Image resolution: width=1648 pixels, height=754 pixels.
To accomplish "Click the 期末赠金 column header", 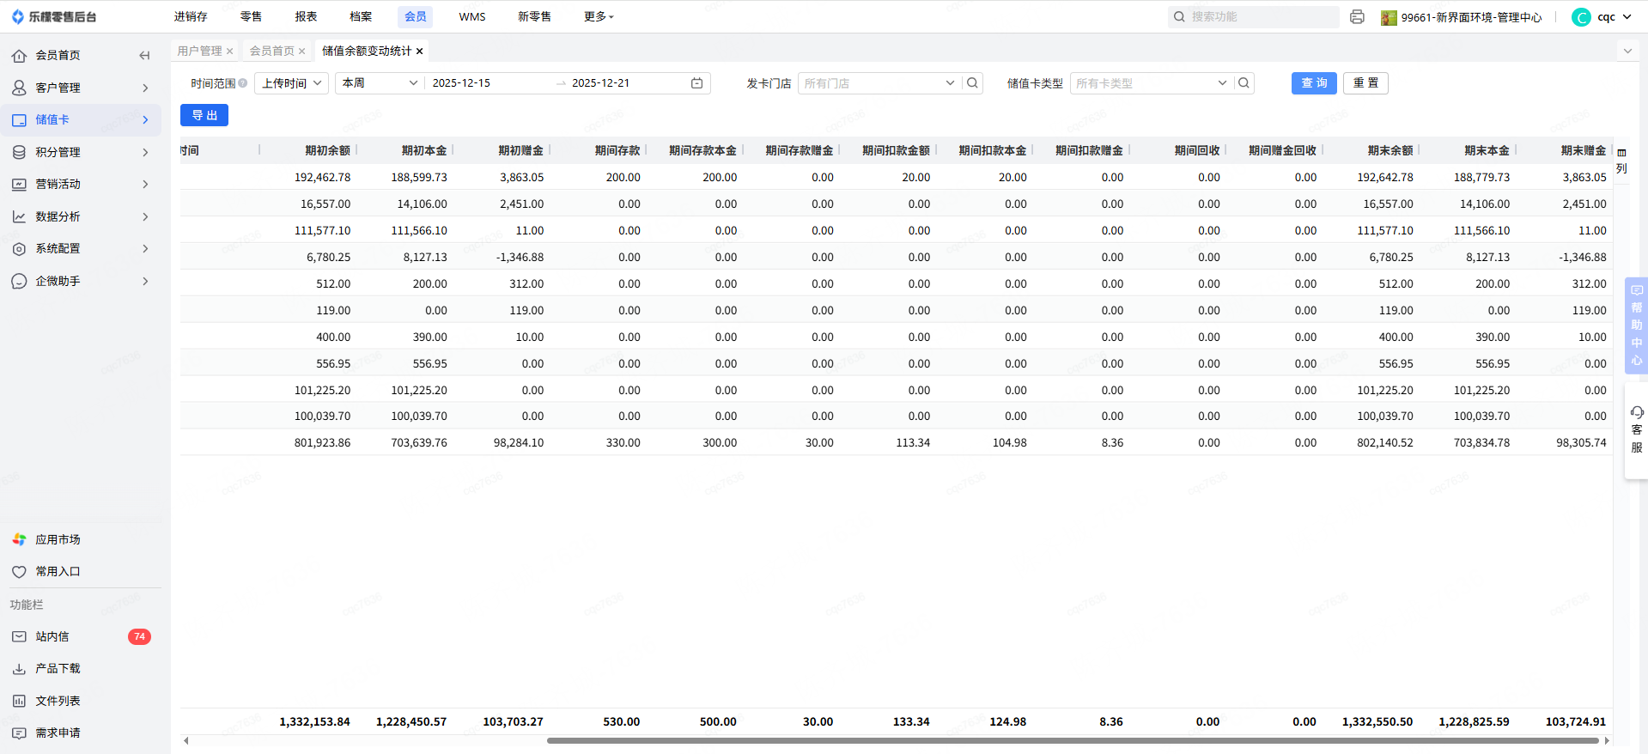I will click(x=1584, y=151).
